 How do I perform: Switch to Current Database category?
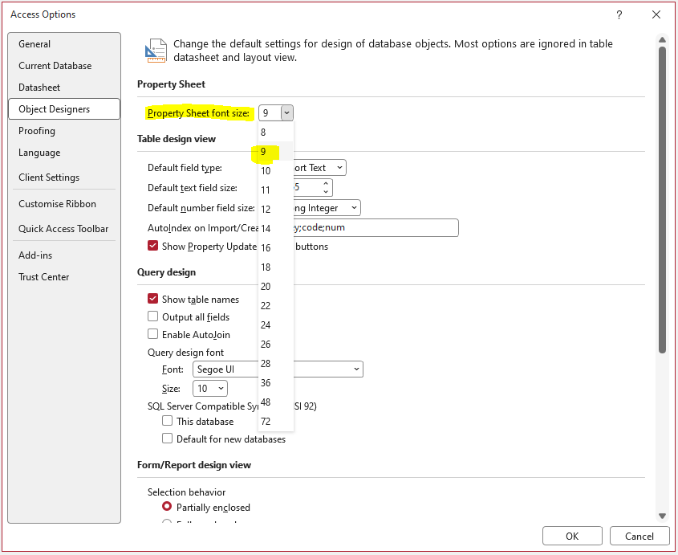click(55, 66)
